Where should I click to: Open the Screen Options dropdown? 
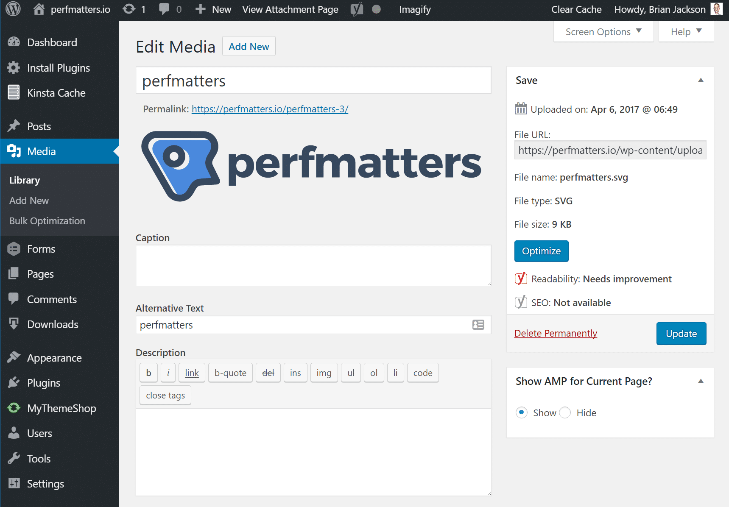click(603, 31)
